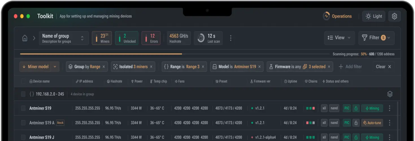Check the 192.168.2.0 - 245 group checkbox

tap(23, 94)
